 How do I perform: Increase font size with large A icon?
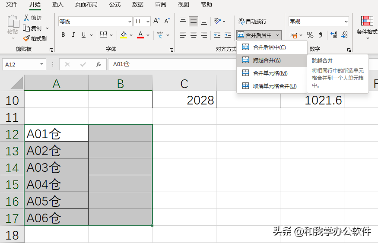tap(156, 21)
